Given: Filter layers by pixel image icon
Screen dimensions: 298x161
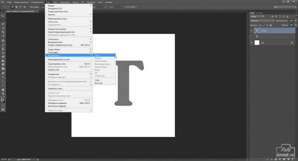Looking at the screenshot, I should coord(272,17).
